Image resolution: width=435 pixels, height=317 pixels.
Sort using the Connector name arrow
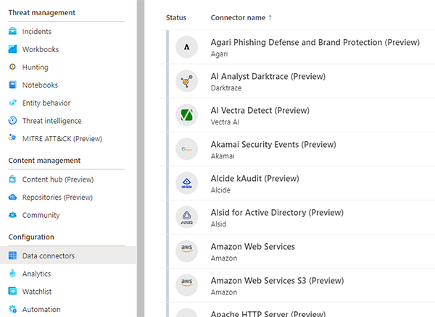[270, 17]
